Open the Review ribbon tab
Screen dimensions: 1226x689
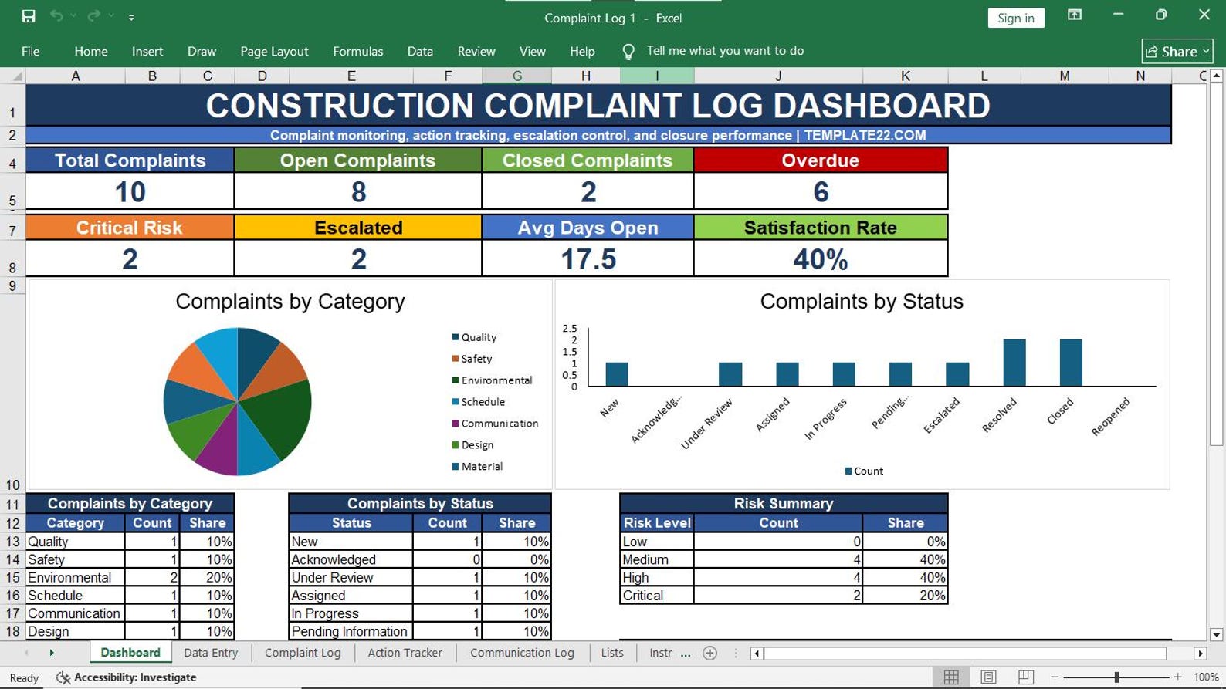tap(476, 51)
